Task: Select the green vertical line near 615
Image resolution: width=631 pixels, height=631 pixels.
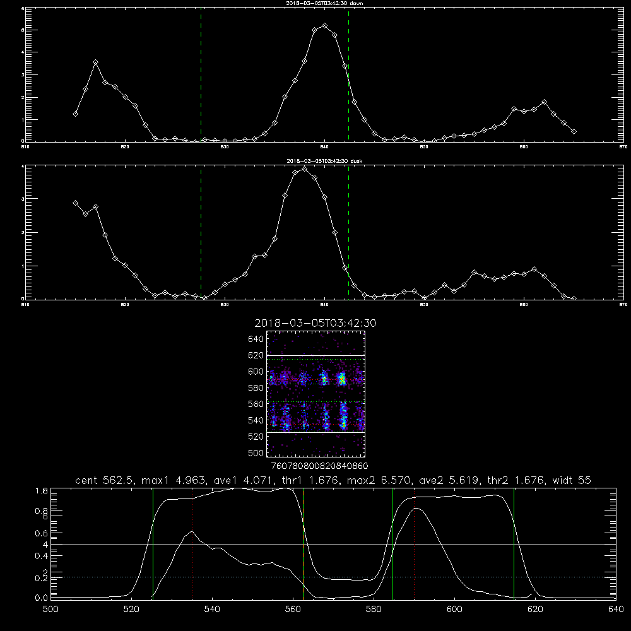Action: tap(514, 544)
